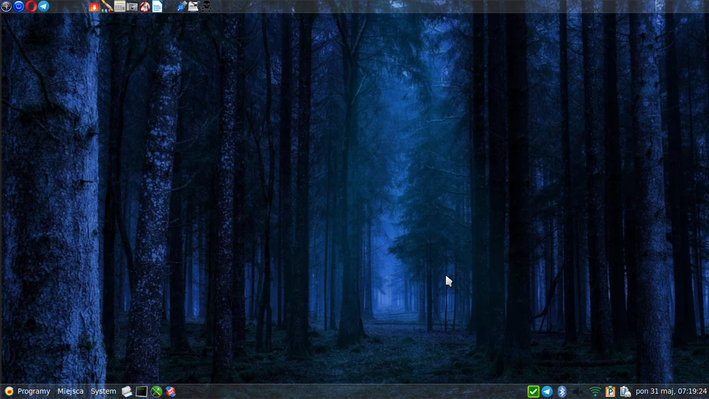Image resolution: width=709 pixels, height=399 pixels.
Task: Open the file manager notebook icon
Action: tap(127, 391)
